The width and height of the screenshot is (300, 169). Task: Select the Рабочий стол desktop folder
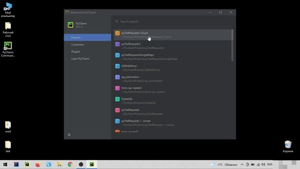[8, 30]
